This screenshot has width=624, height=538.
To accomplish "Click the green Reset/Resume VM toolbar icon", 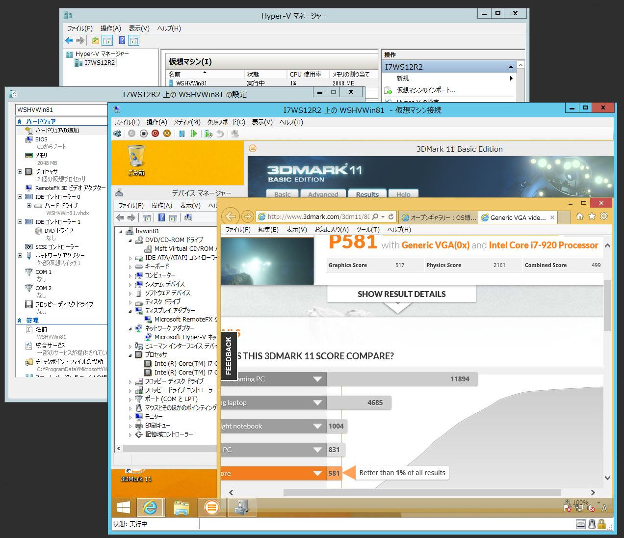I will 194,134.
